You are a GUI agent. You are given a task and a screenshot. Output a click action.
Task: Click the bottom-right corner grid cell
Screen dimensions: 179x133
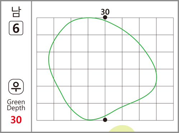(x=165, y=112)
